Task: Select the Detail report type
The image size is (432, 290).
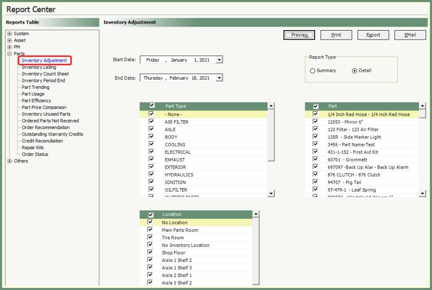Action: [355, 71]
